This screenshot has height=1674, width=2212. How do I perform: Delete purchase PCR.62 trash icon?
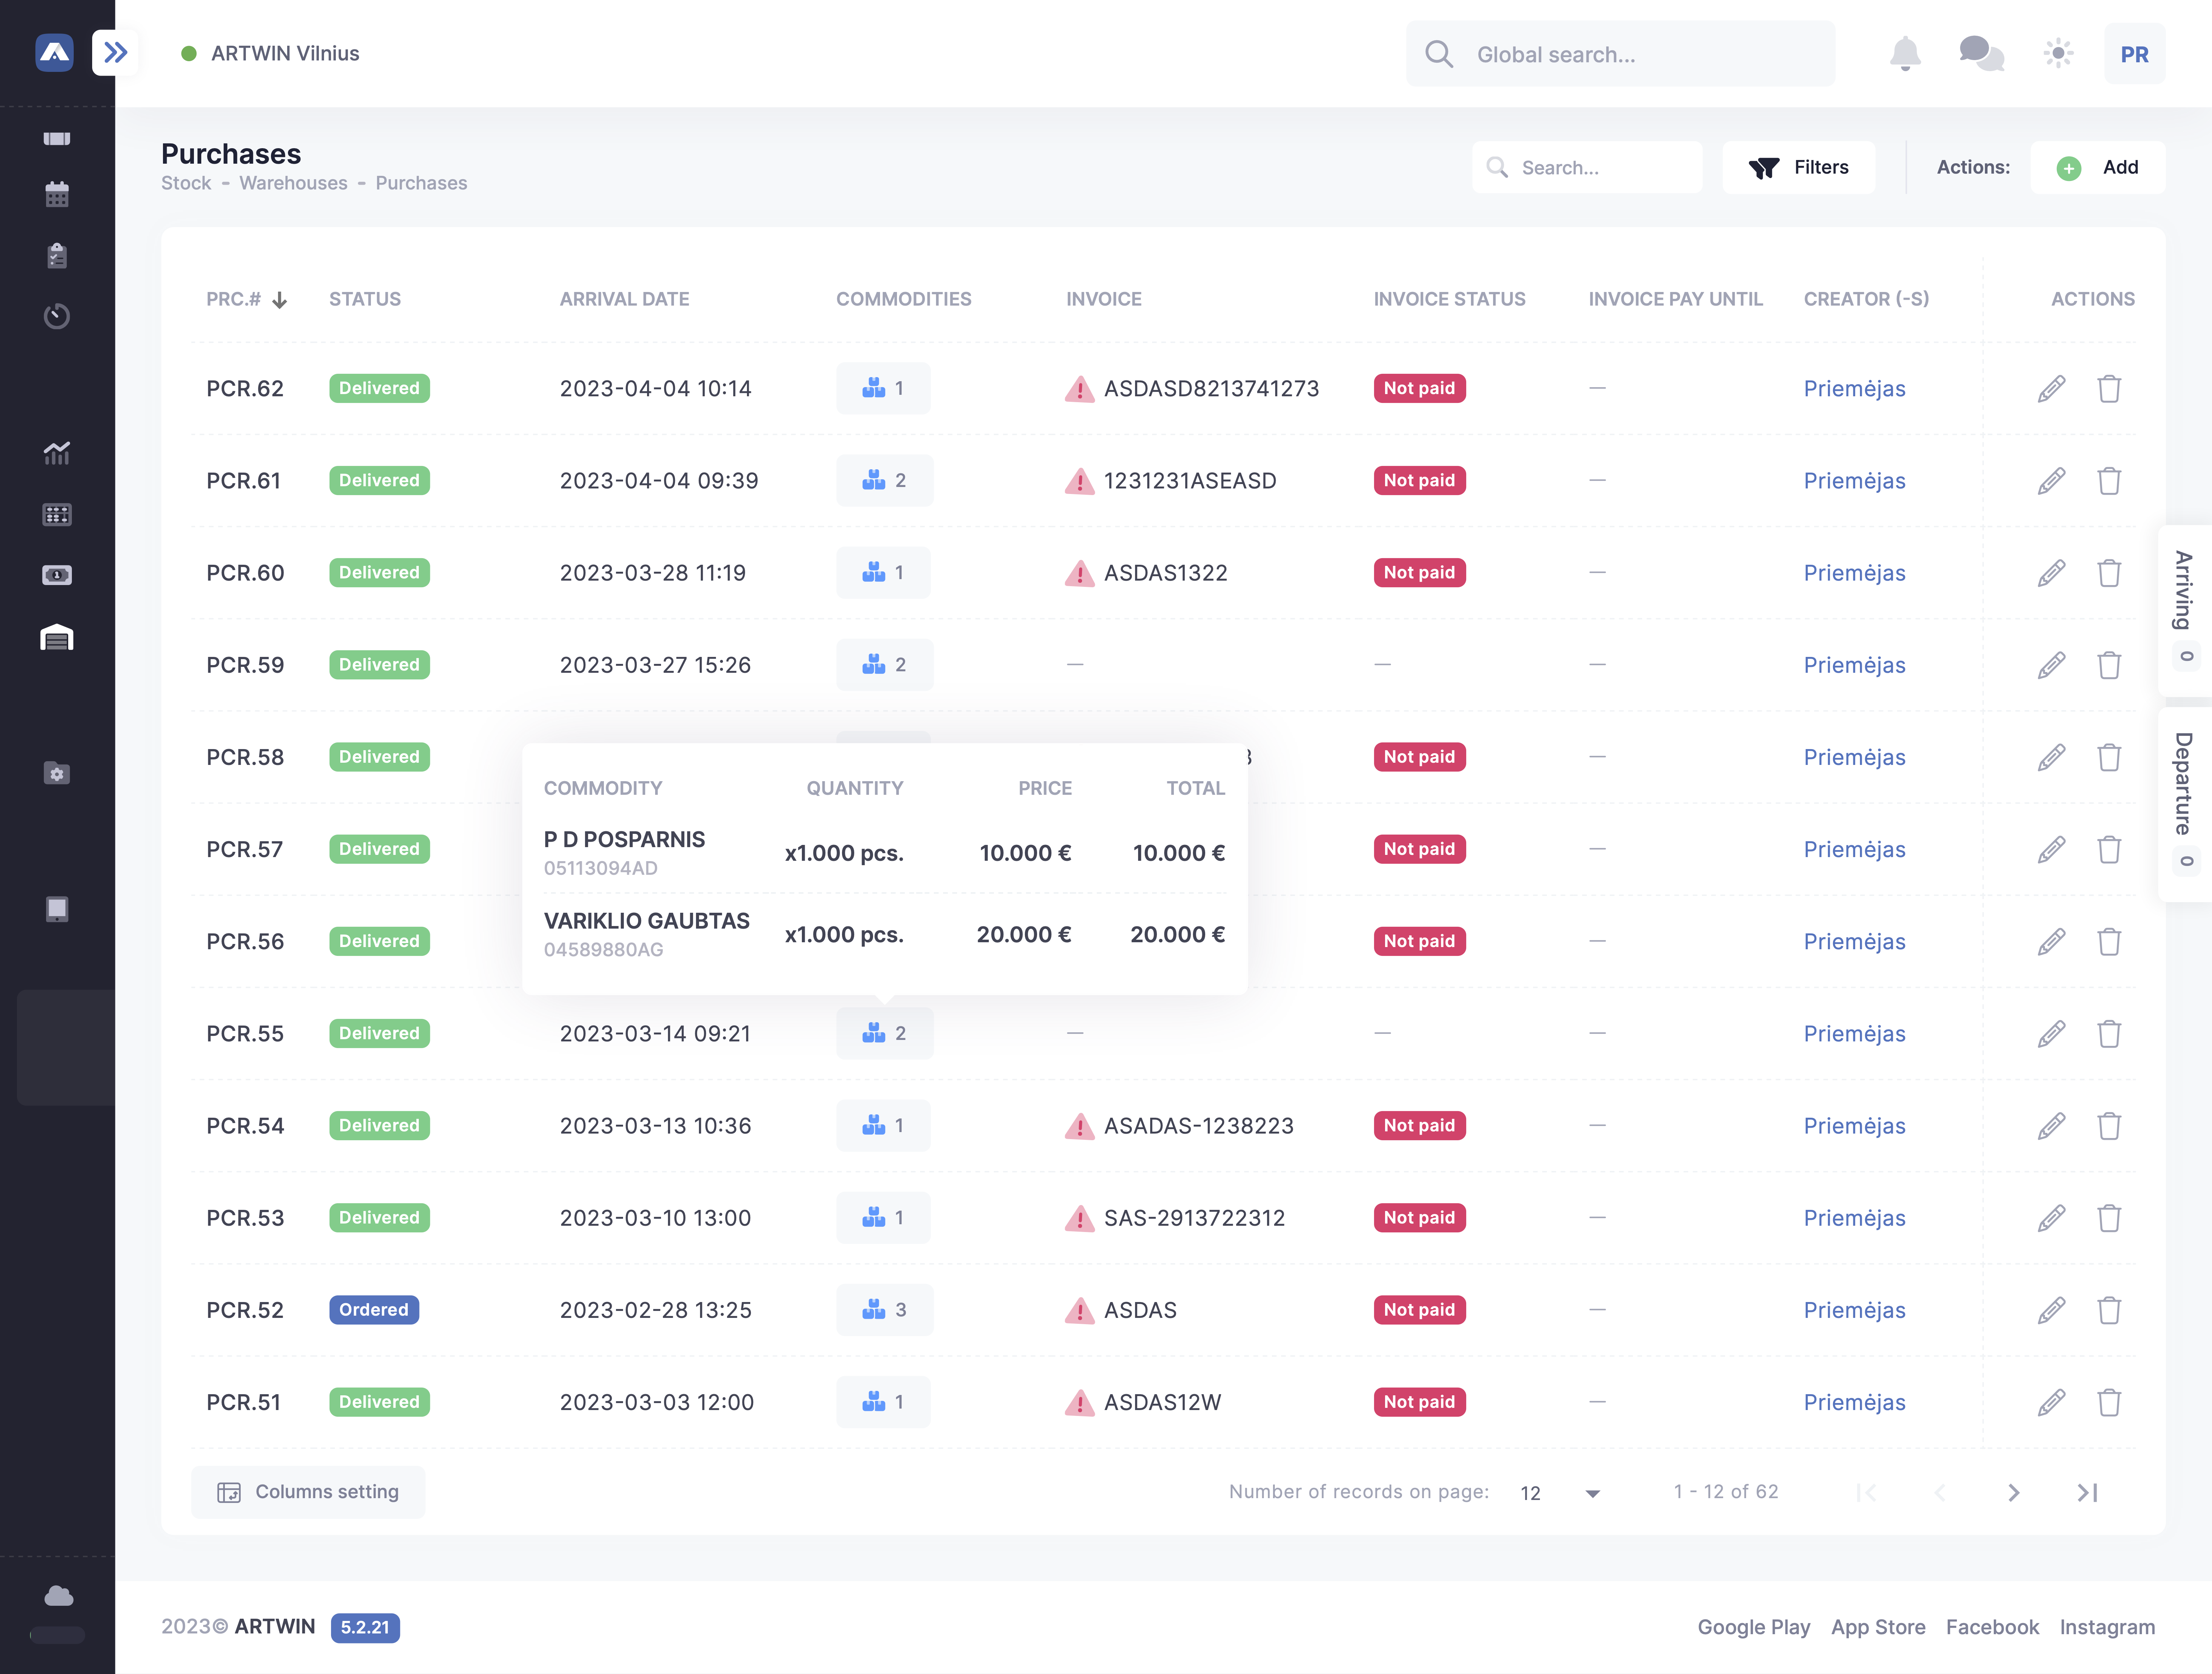(x=2109, y=388)
